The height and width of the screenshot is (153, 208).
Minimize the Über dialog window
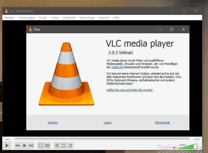[160, 29]
